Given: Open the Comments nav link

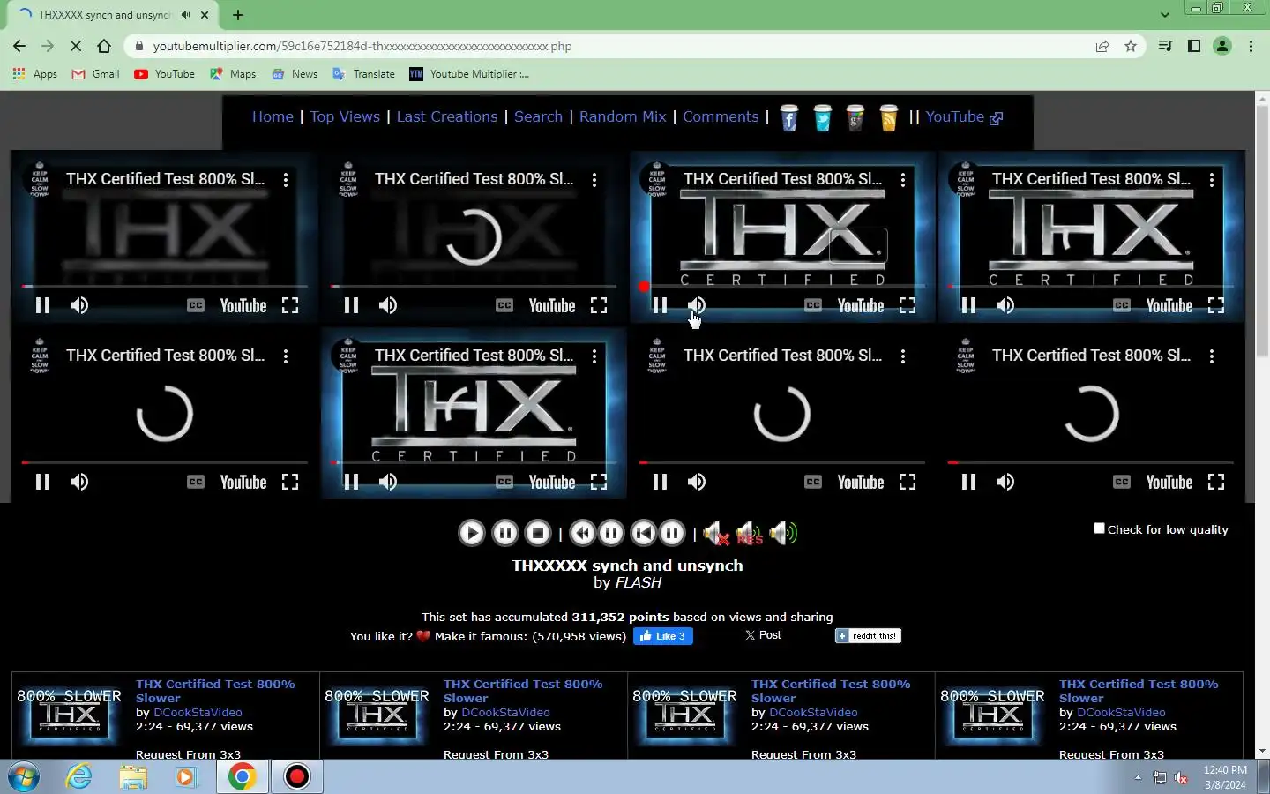Looking at the screenshot, I should pos(721,116).
